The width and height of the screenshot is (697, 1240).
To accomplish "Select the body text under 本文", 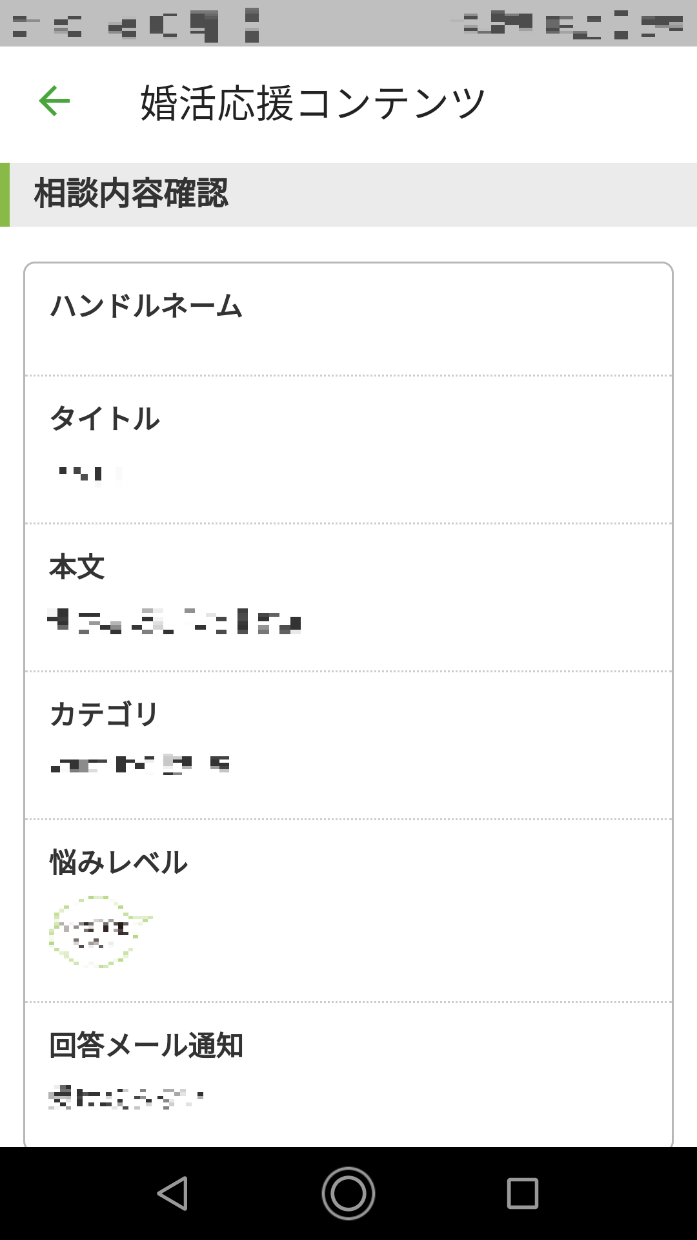I will point(174,621).
